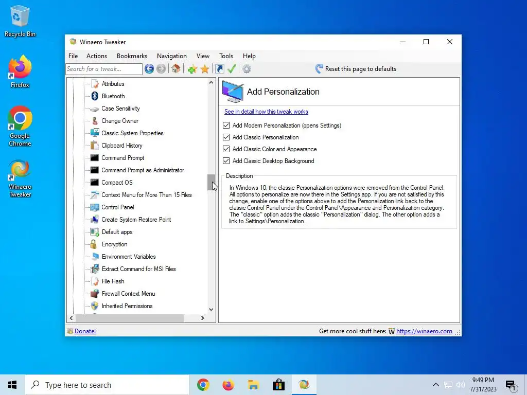Click the Bluetooth icon in tree
527x395 pixels.
(95, 96)
